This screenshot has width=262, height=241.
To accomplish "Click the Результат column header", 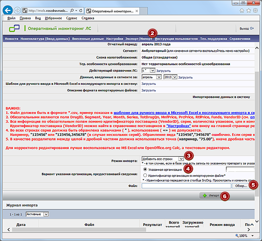I will [x=152, y=225].
